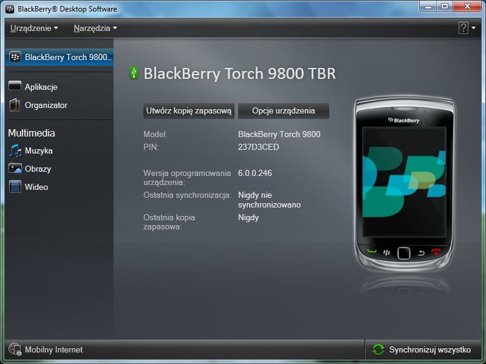
Task: Click the BlackBerry device icon in sidebar
Action: tap(15, 57)
